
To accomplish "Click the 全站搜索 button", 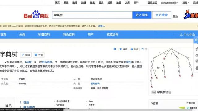I will click(161, 15).
